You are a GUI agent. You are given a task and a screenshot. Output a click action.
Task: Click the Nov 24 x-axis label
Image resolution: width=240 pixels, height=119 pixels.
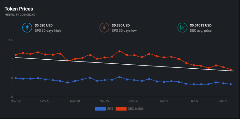(105, 101)
